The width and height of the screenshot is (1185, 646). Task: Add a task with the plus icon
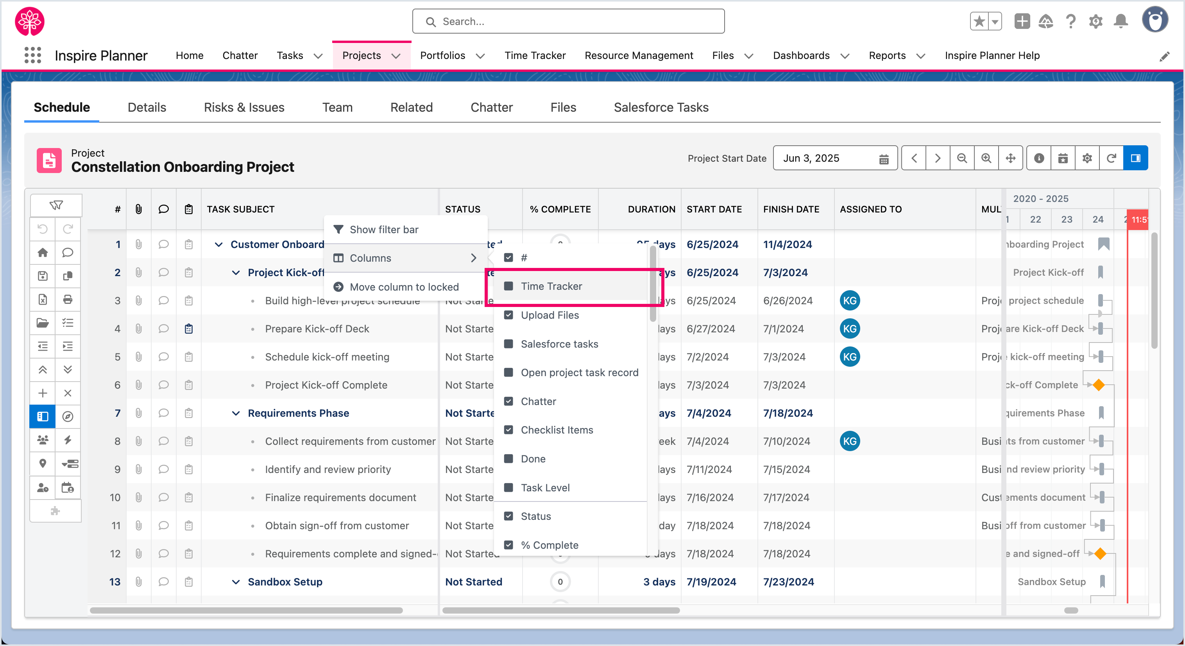click(43, 393)
